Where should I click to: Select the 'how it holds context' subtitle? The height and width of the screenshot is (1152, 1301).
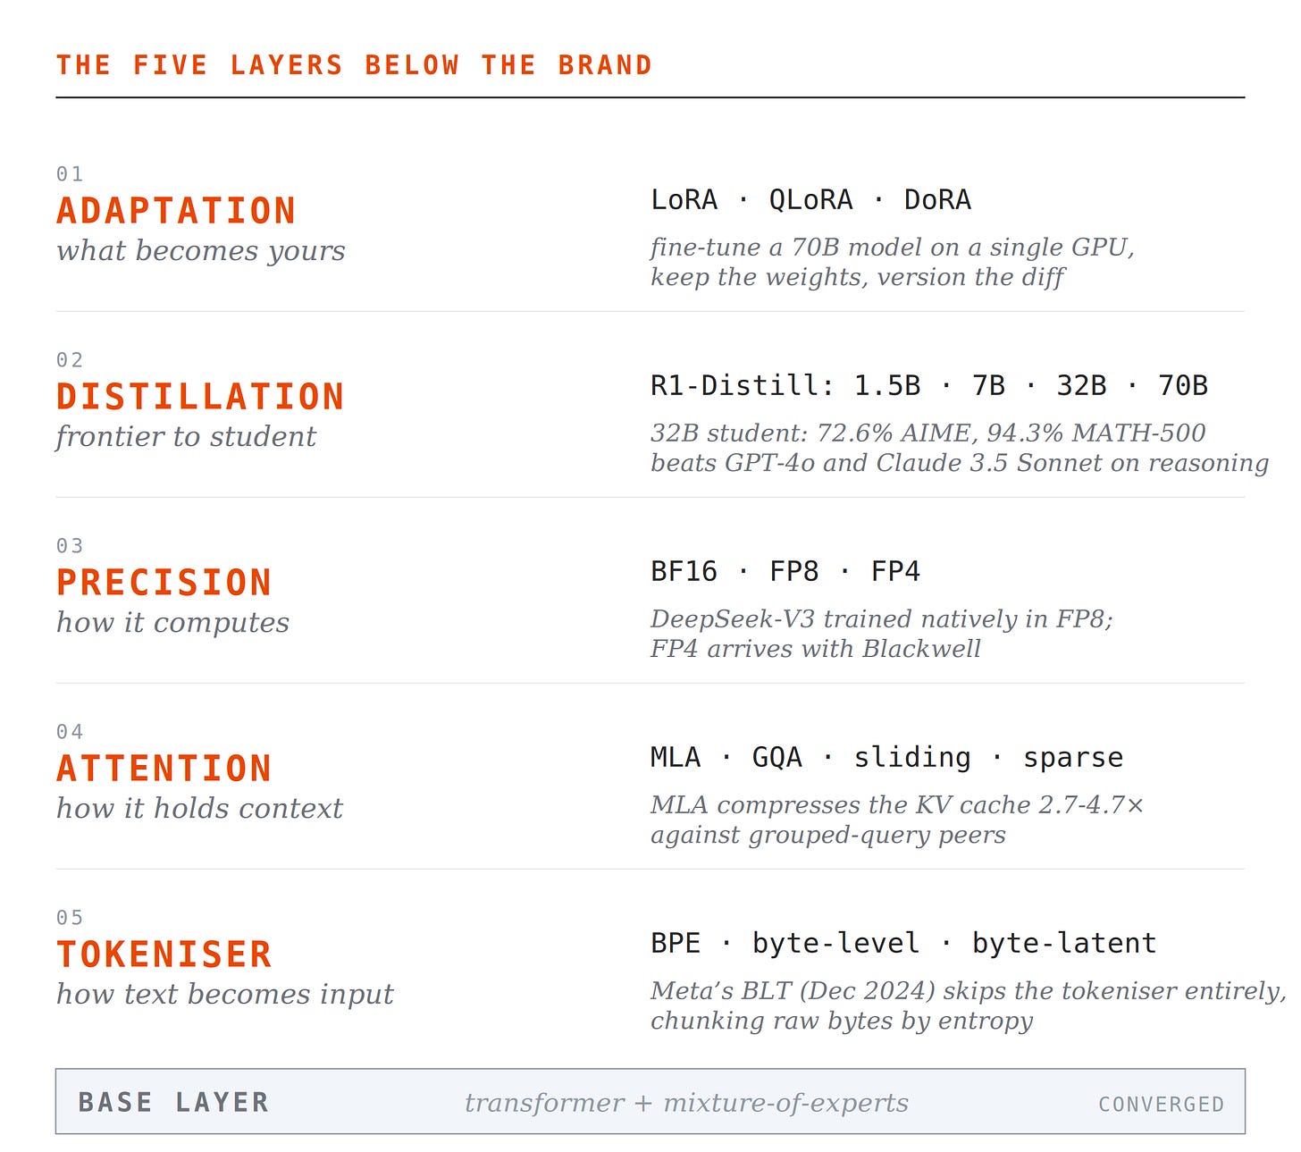click(x=199, y=809)
